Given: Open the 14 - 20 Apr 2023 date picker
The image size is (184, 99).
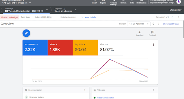Looking at the screenshot, I should pyautogui.click(x=139, y=24).
